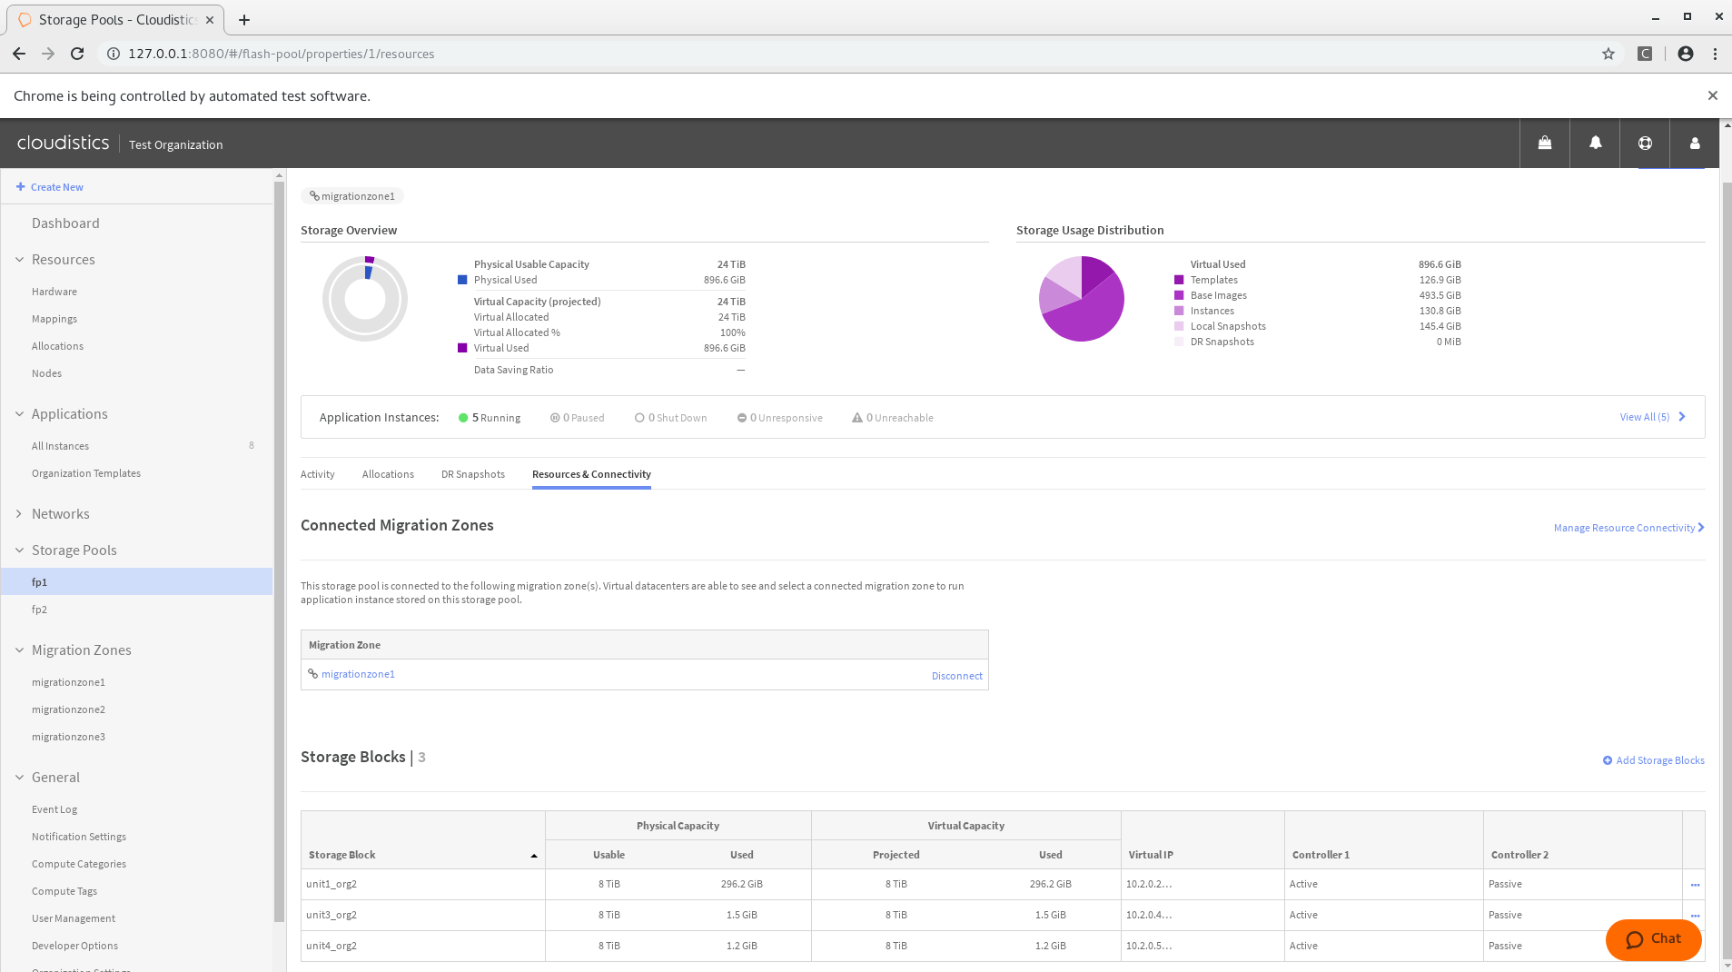Open the Chat widget
This screenshot has height=972, width=1732.
tap(1653, 939)
